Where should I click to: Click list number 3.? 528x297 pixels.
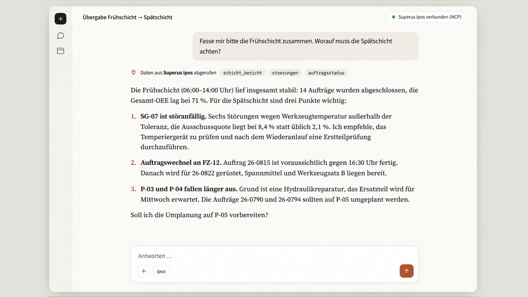133,189
